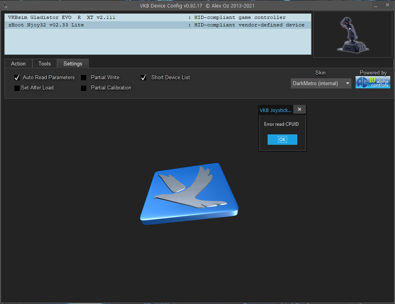Click the Powered by label
The height and width of the screenshot is (304, 395).
pyautogui.click(x=373, y=73)
